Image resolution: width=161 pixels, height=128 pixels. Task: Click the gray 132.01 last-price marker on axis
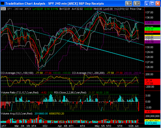click(152, 38)
